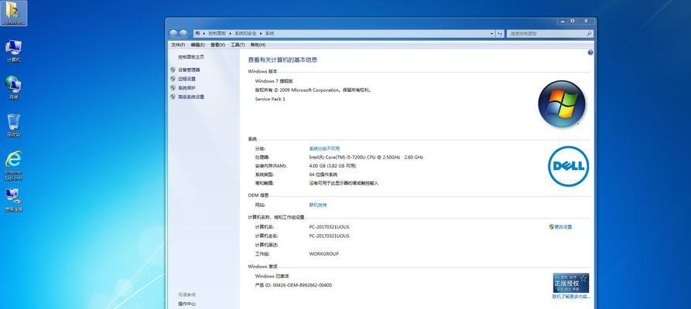Select the 宽带连接 broadband connection desktop icon
This screenshot has height=309, width=691.
click(x=13, y=200)
